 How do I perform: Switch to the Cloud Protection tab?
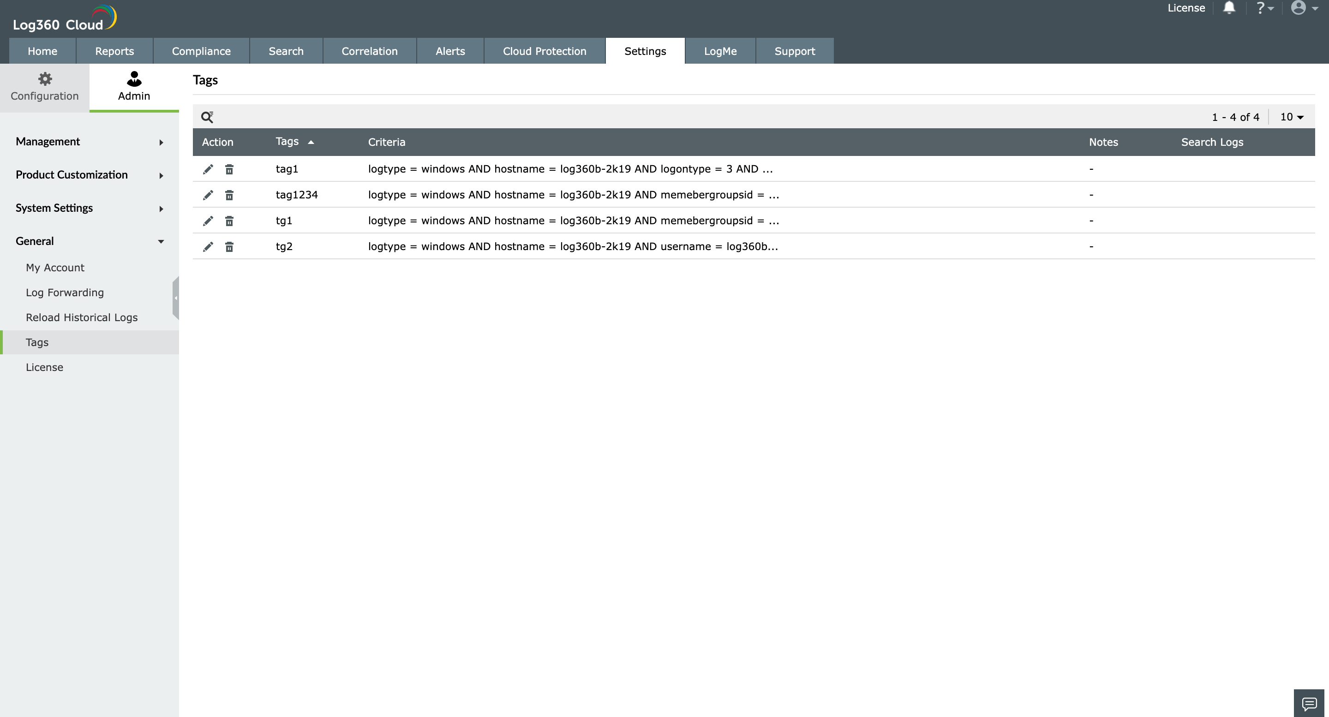click(x=545, y=51)
